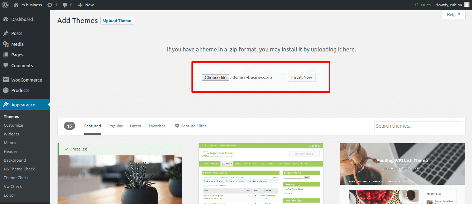Image resolution: width=472 pixels, height=204 pixels.
Task: Go to Posts in sidebar
Action: (x=16, y=34)
